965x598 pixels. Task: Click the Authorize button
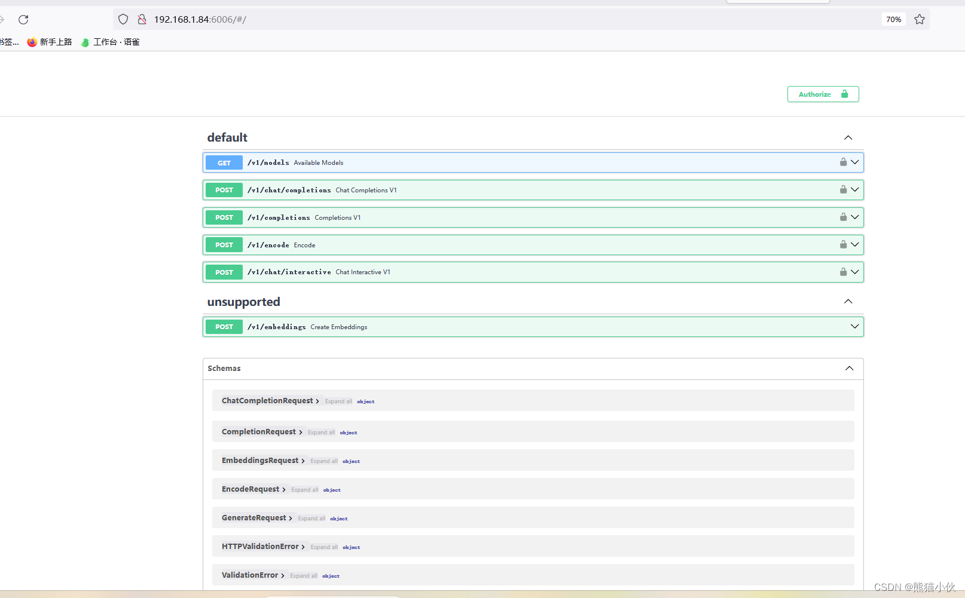pyautogui.click(x=823, y=94)
